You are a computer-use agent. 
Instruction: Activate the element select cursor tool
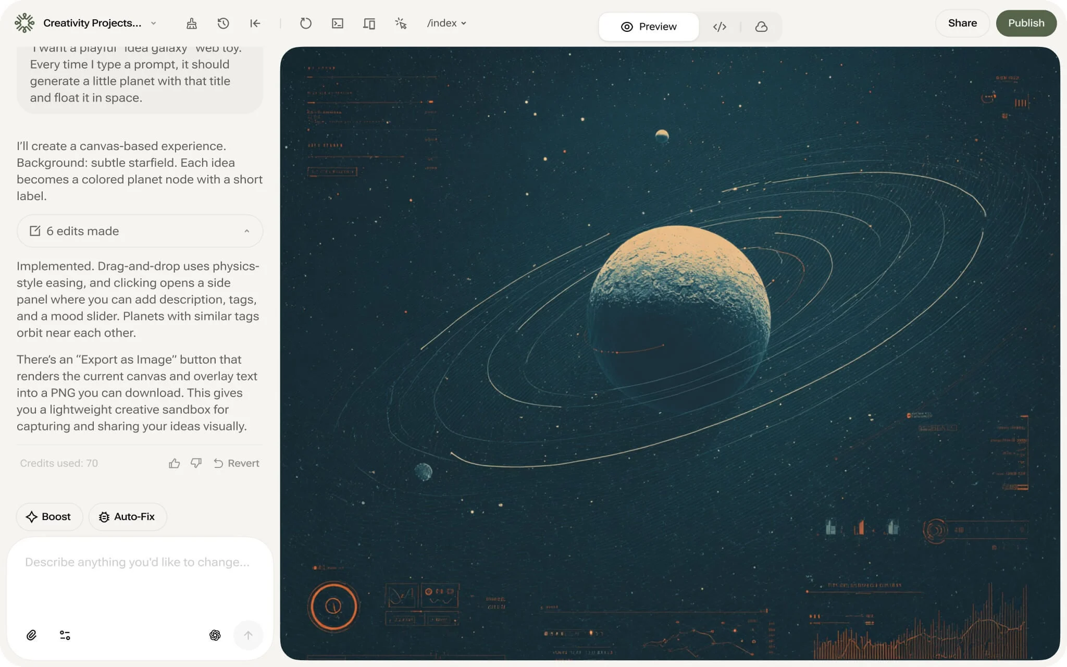click(401, 23)
